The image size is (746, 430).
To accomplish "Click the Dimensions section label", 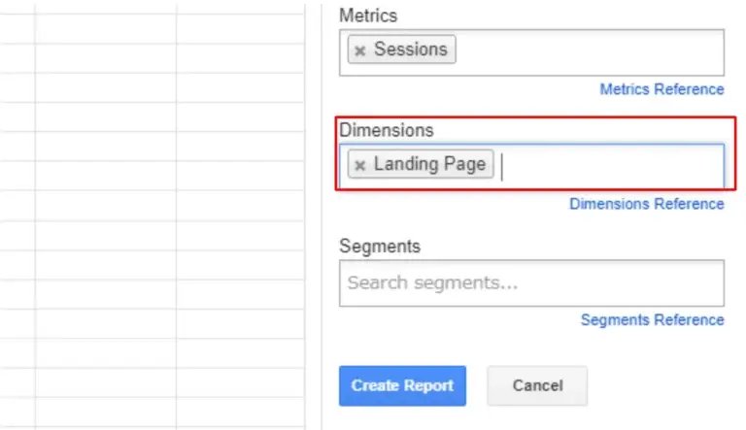I will 386,129.
